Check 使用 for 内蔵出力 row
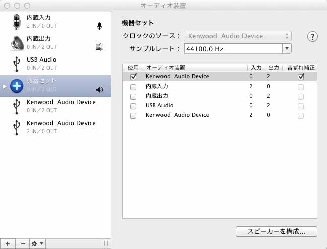This screenshot has width=327, height=249. [x=133, y=97]
